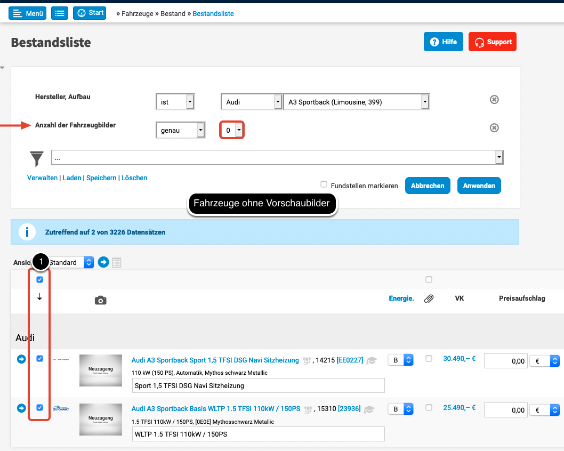Uncheck the Audi A3 Sportback Basis row checkbox
The width and height of the screenshot is (564, 451).
point(39,408)
